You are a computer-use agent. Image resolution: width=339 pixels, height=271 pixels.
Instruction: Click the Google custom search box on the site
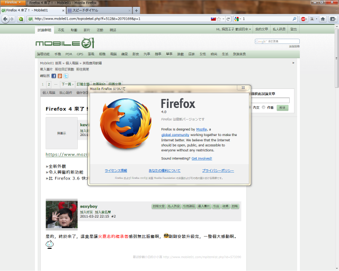click(x=277, y=41)
